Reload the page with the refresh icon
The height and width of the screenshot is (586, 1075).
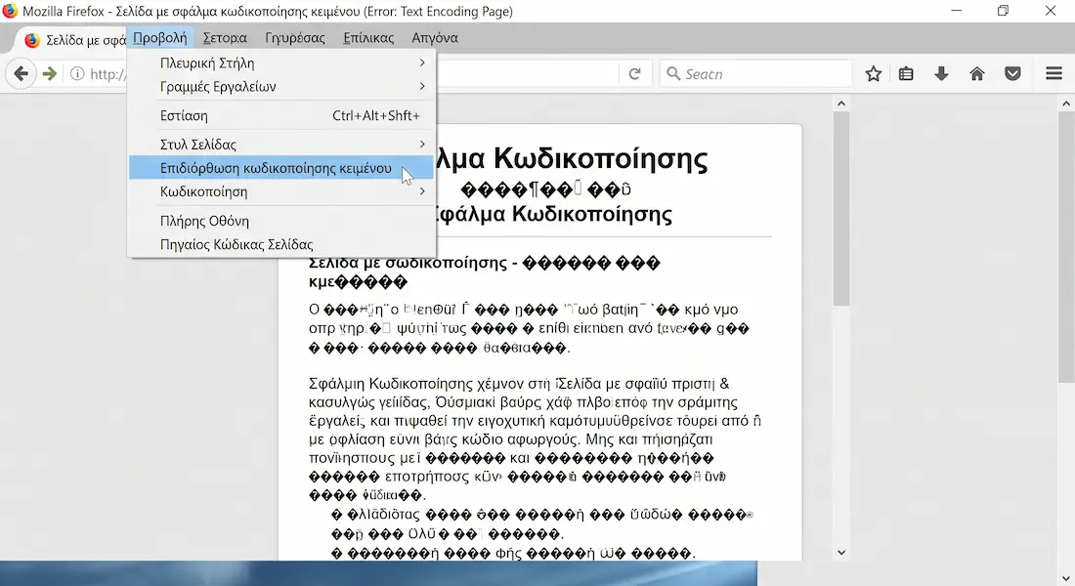pos(635,73)
